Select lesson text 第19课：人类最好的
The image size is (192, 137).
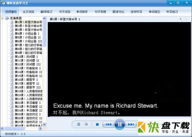click(x=28, y=91)
